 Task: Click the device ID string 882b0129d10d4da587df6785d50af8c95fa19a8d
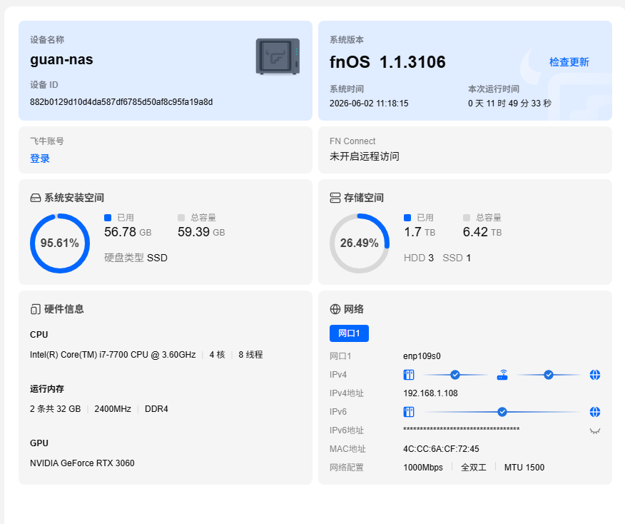coord(121,102)
